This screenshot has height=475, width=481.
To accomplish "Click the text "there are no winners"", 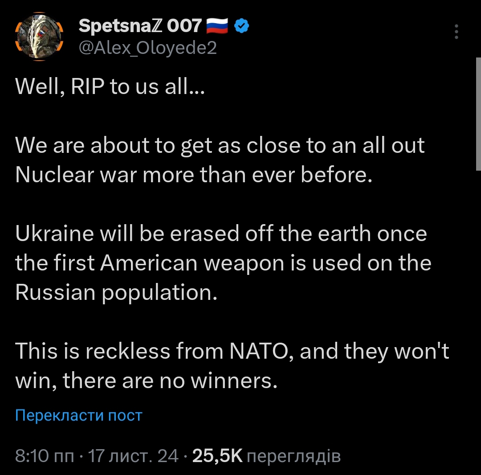I will click(171, 381).
